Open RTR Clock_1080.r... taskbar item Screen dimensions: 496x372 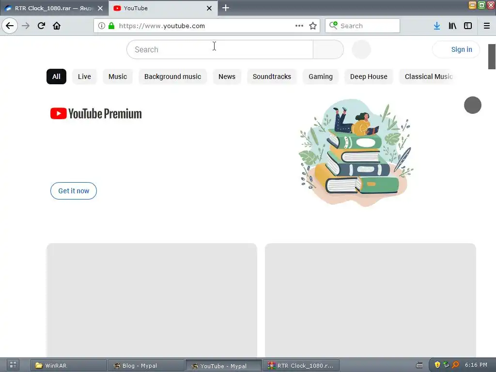coord(301,366)
